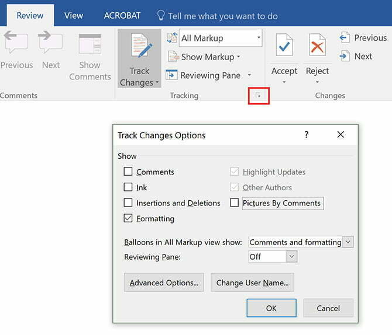This screenshot has height=335, width=392.
Task: Click the Show Markup label
Action: click(x=208, y=57)
